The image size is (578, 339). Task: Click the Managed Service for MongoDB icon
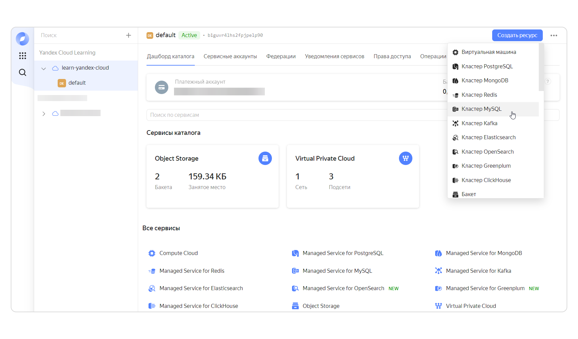[439, 253]
